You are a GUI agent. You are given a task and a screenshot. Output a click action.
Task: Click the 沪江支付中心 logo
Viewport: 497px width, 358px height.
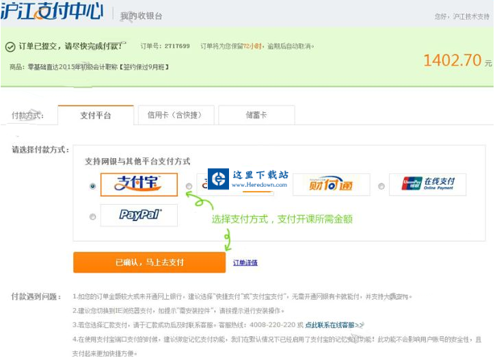52,12
